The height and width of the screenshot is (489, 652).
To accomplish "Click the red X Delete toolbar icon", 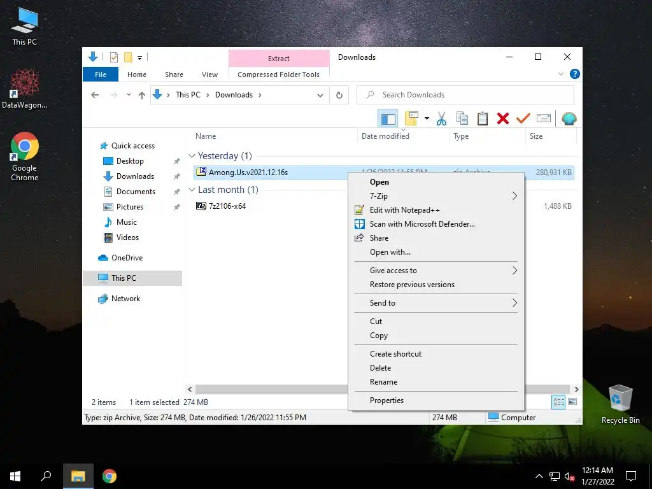I will click(503, 118).
